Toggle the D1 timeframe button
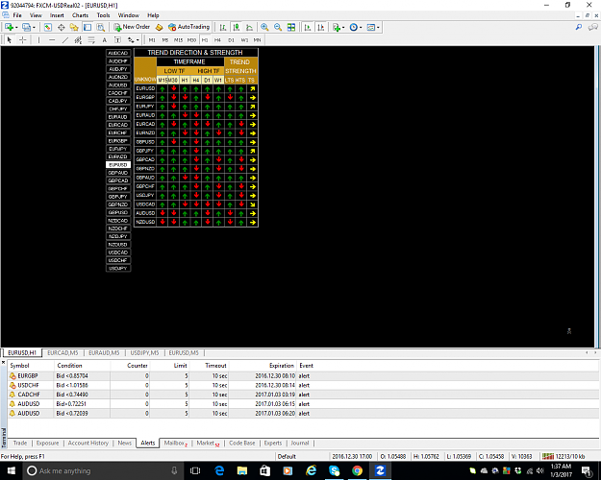Screen dimensions: 601x480 click(x=231, y=39)
